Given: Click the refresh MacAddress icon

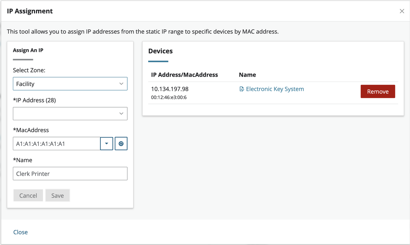Looking at the screenshot, I should pos(121,143).
